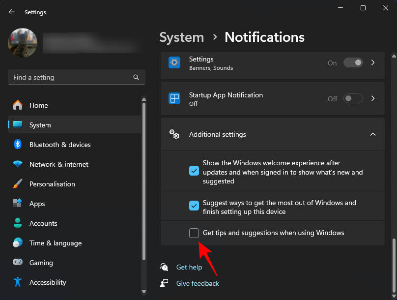
Task: Open Accessibility settings
Action: tap(75, 282)
